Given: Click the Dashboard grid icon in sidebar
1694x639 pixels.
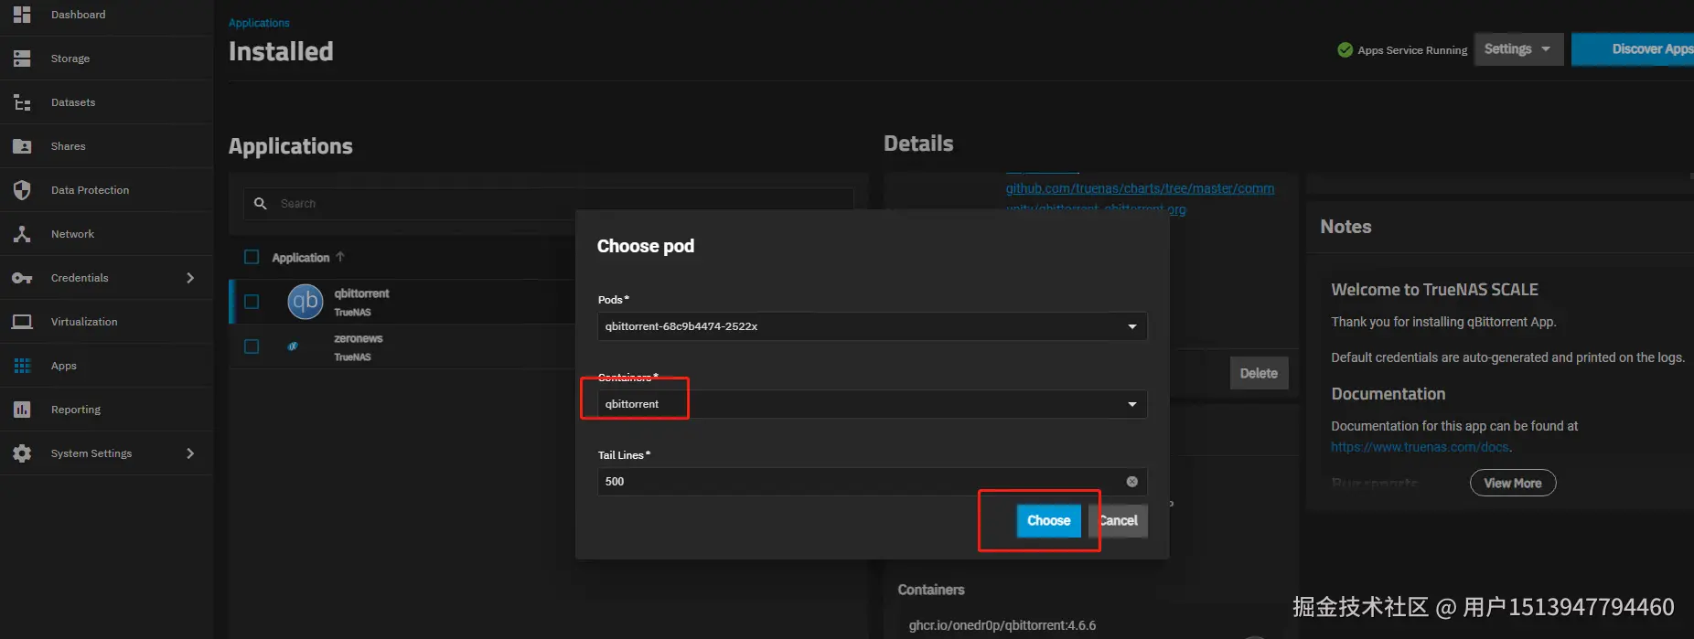Looking at the screenshot, I should (22, 15).
